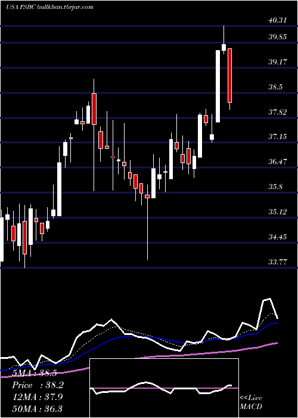Click the 40.31 price level label
The width and height of the screenshot is (298, 418).
pos(278,20)
